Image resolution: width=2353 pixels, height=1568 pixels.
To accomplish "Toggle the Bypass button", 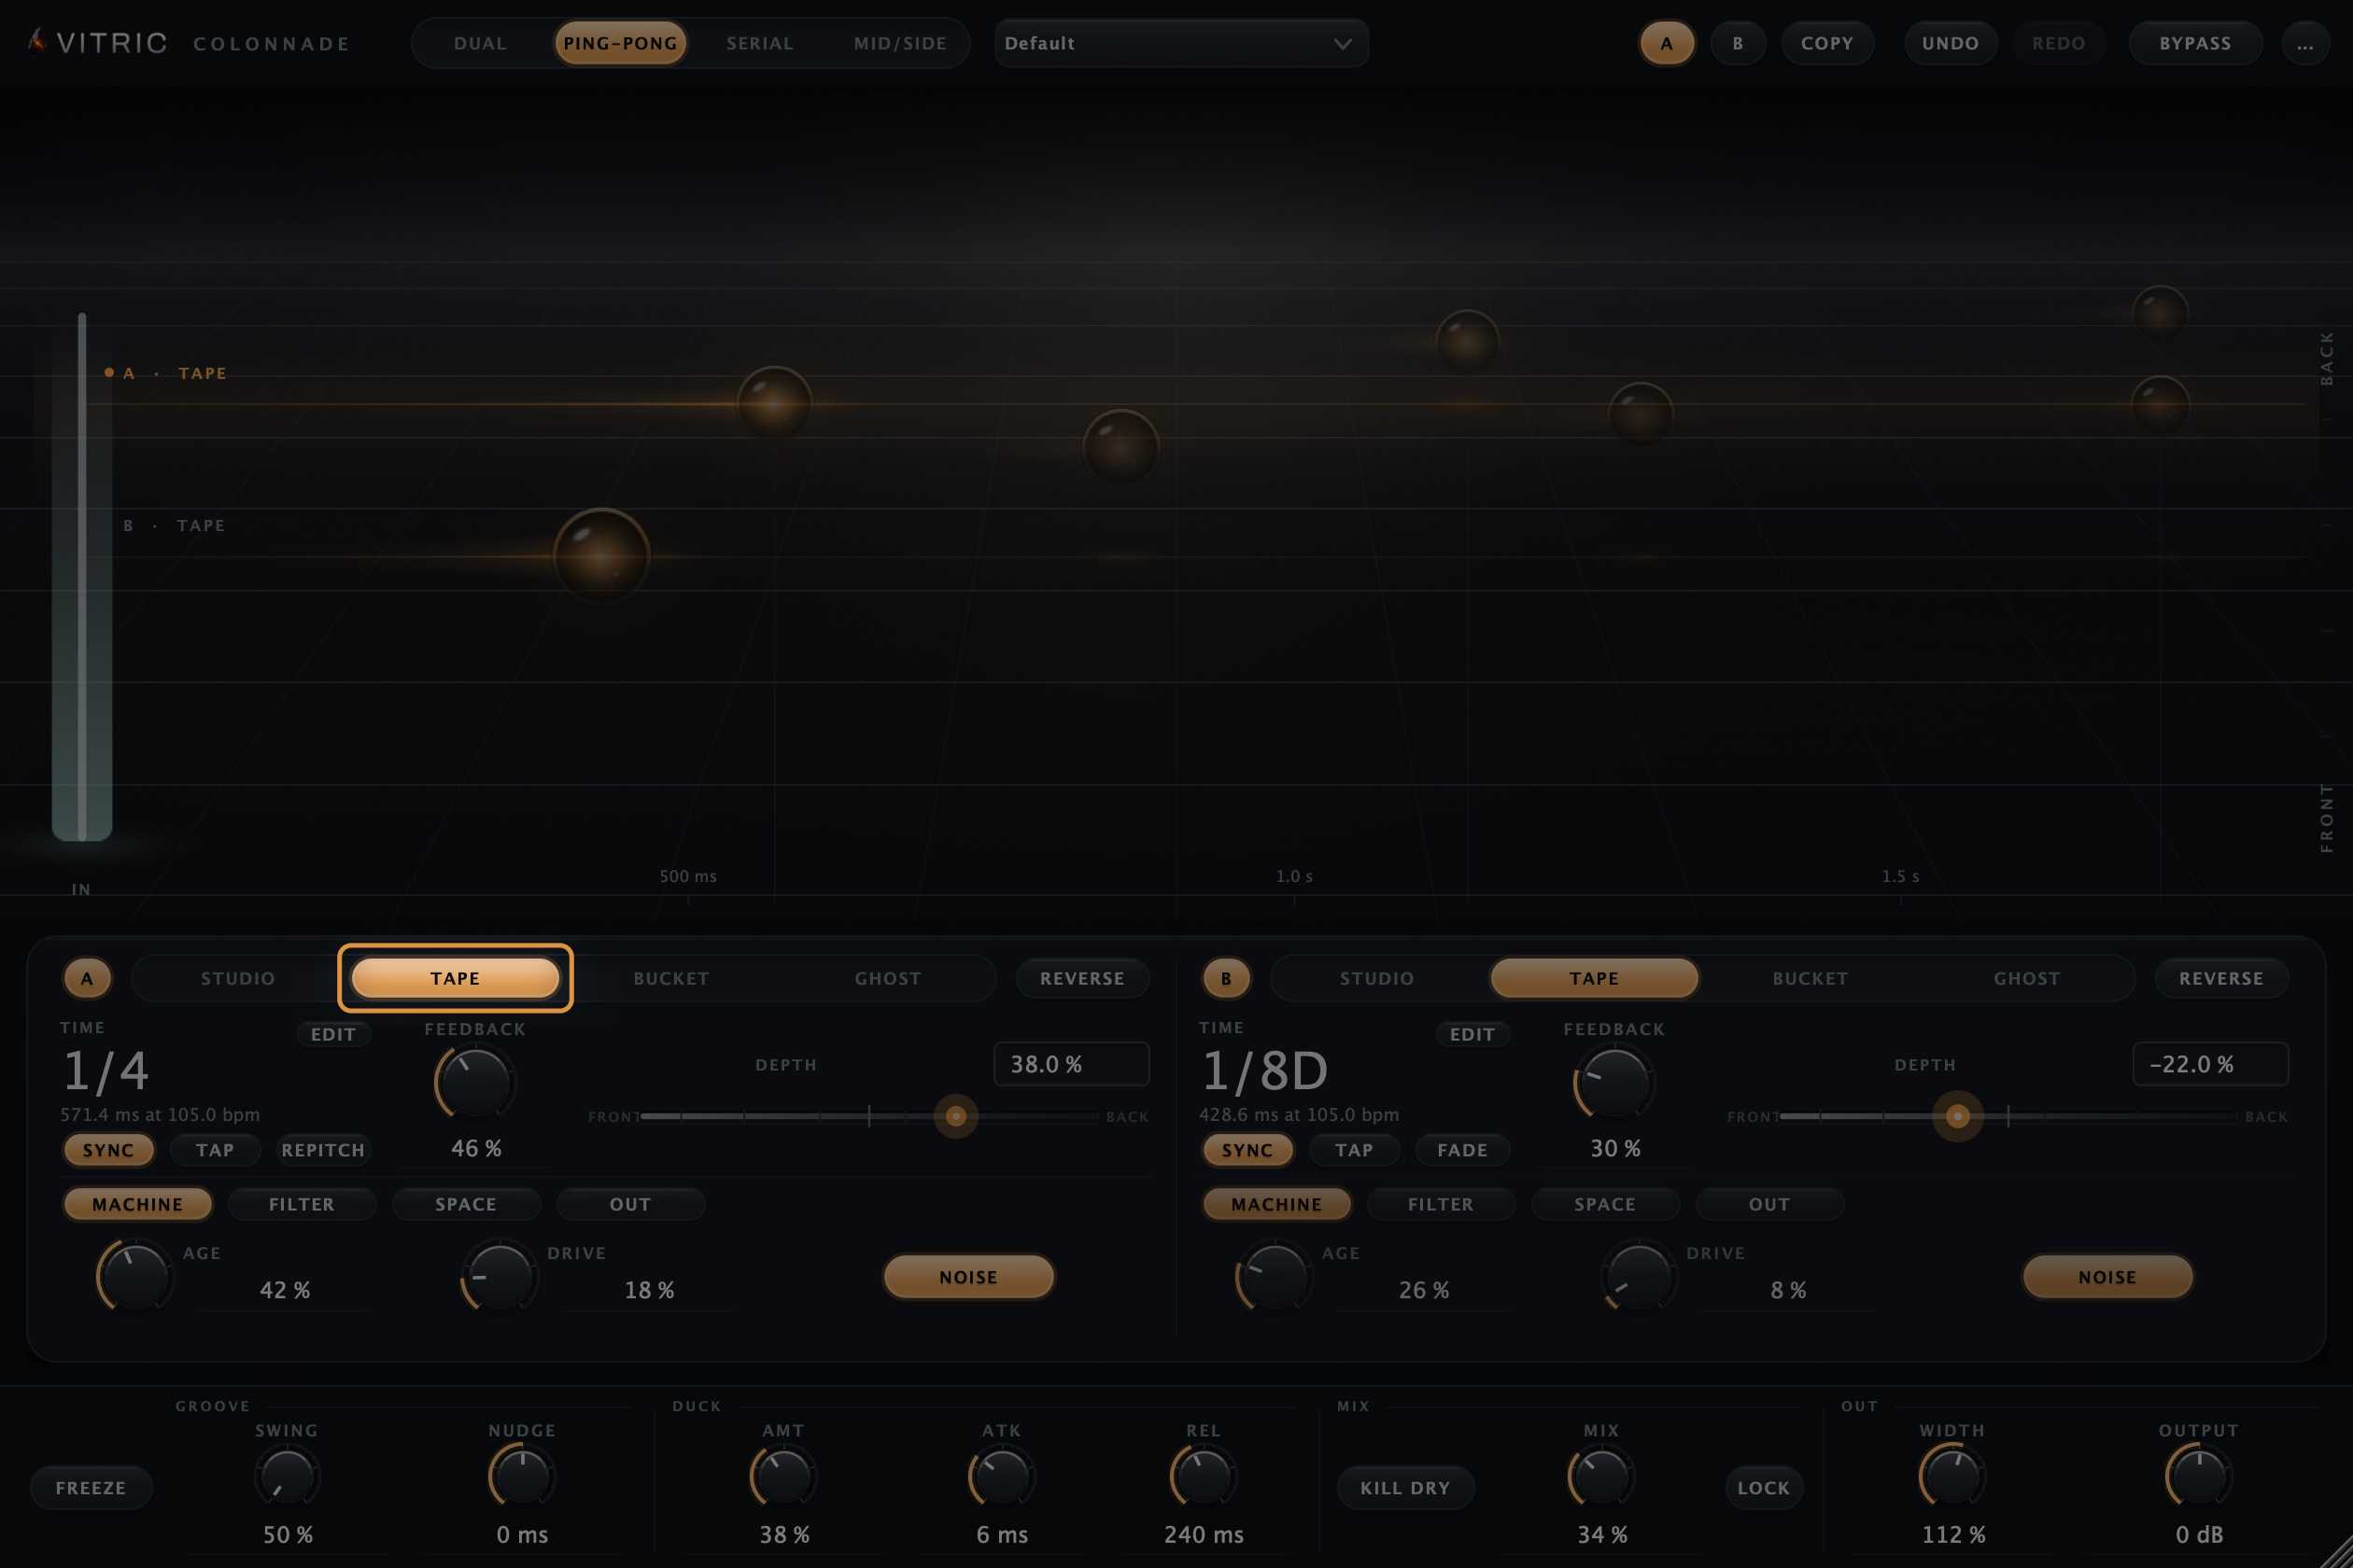I will (x=2195, y=44).
